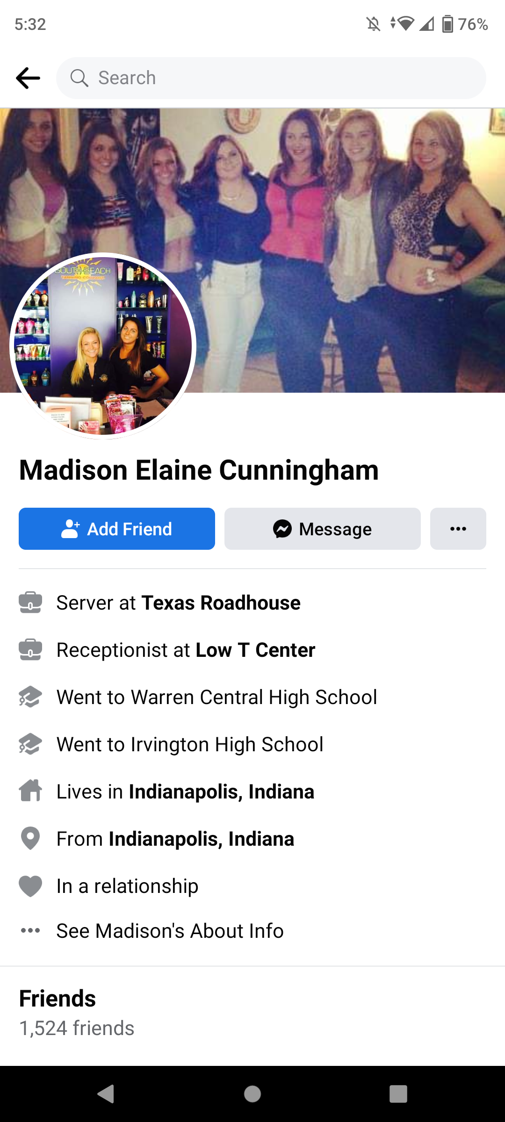This screenshot has width=505, height=1122.
Task: Click the location pin icon next to From
Action: [30, 839]
